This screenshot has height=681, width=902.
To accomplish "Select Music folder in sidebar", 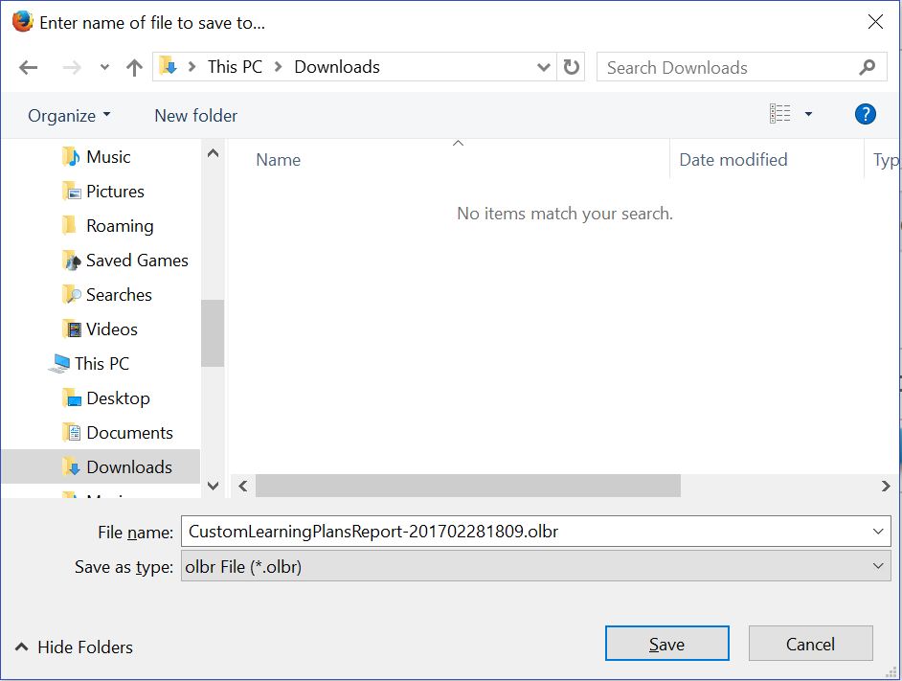I will 107,157.
